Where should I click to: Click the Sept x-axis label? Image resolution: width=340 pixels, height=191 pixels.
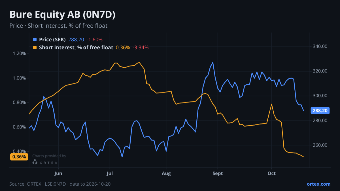point(218,173)
